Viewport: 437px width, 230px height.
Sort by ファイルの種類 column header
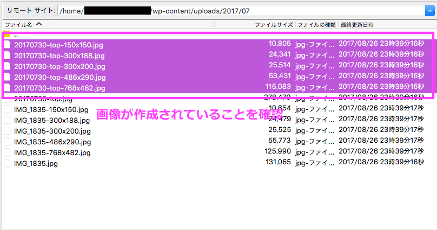point(316,25)
